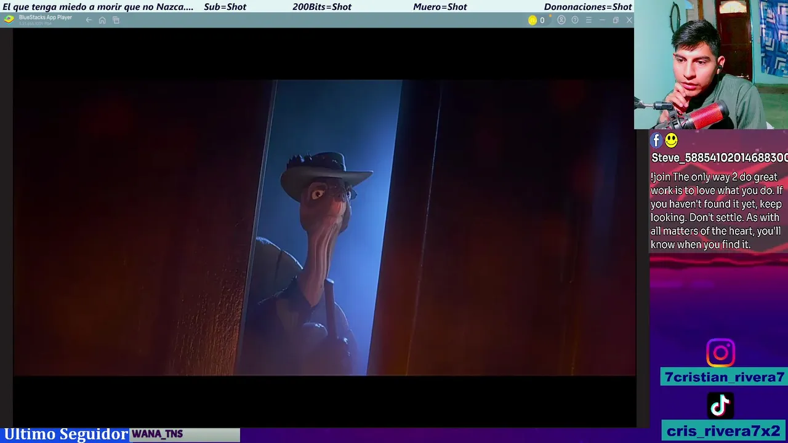Click the TikTok logo icon

720,405
